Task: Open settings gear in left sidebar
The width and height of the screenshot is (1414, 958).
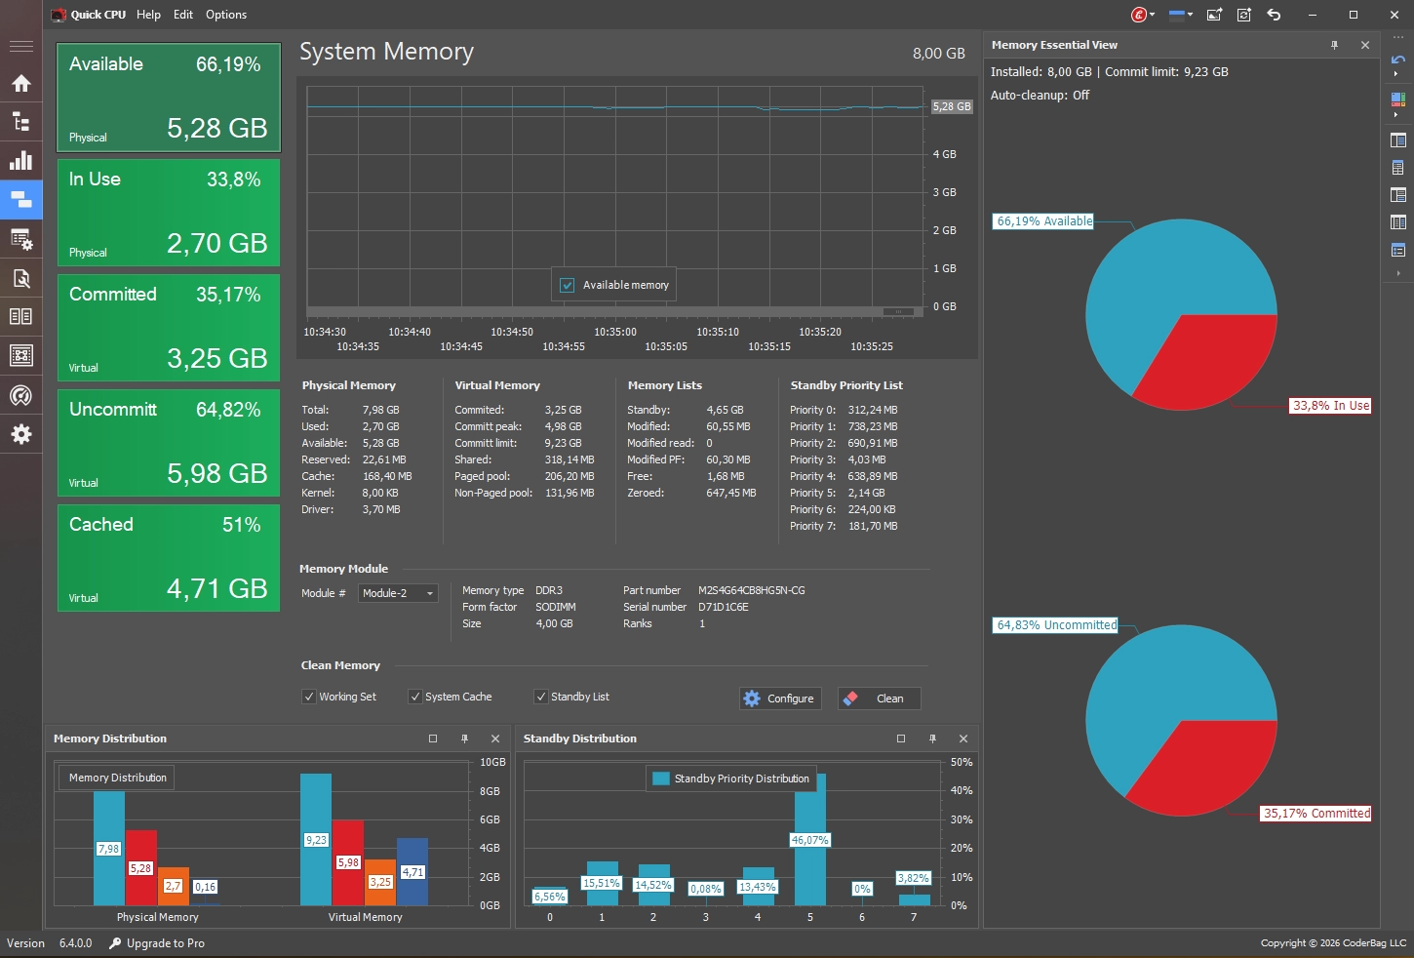Action: pyautogui.click(x=21, y=434)
